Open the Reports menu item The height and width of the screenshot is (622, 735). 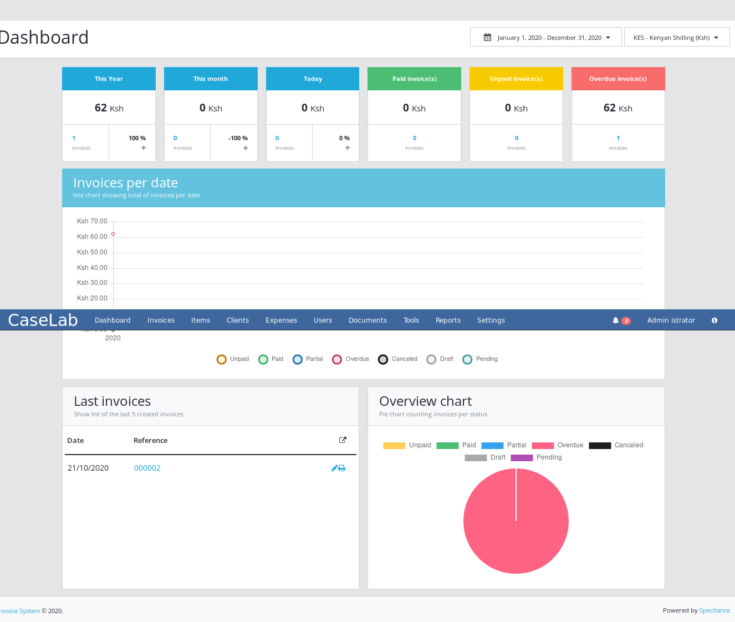448,320
